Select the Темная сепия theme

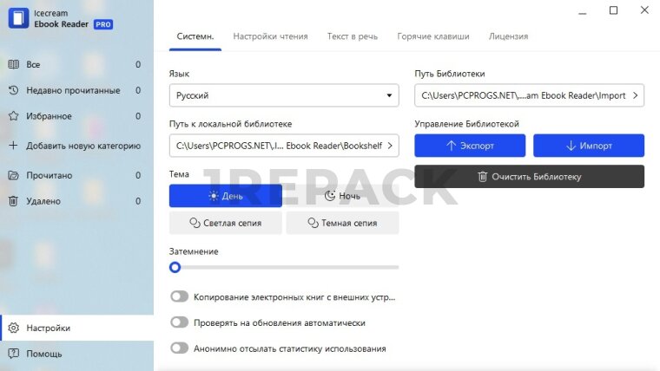point(342,223)
